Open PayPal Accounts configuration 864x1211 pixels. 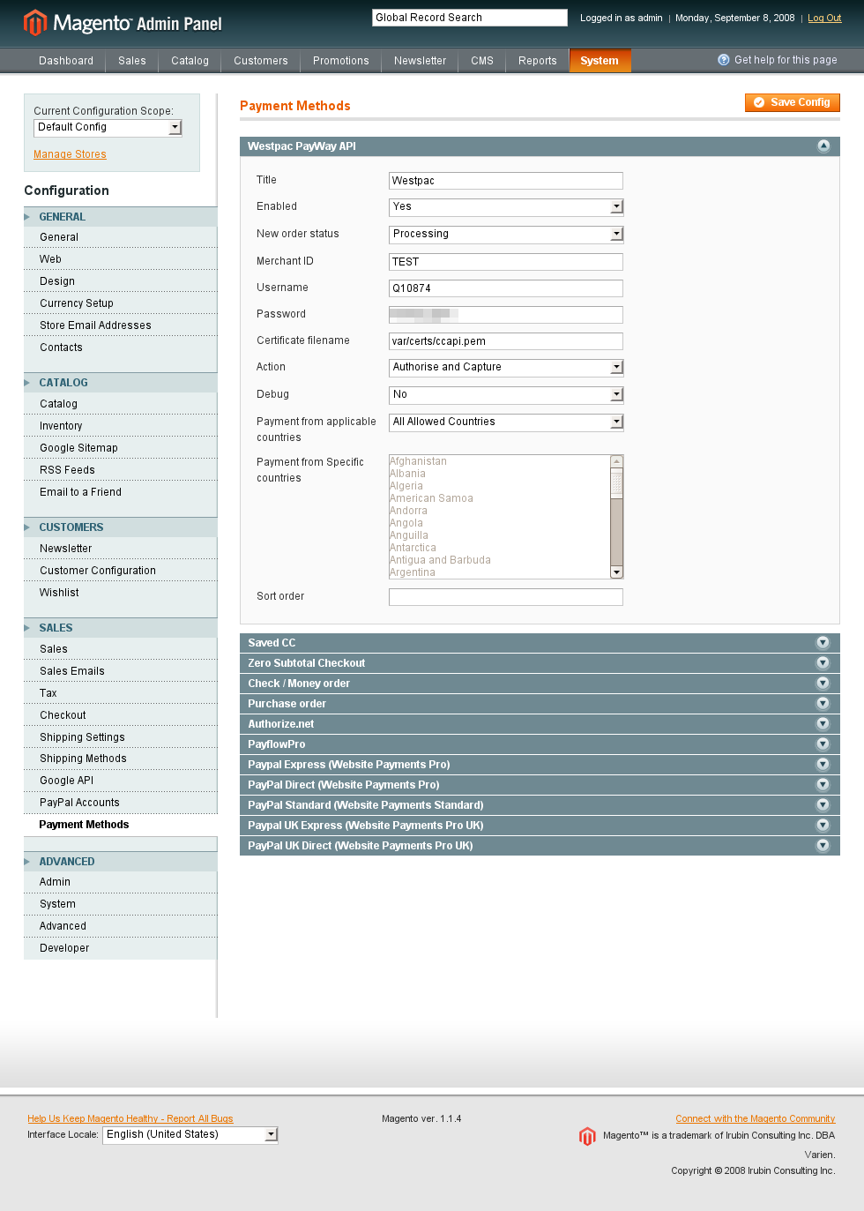pyautogui.click(x=79, y=803)
